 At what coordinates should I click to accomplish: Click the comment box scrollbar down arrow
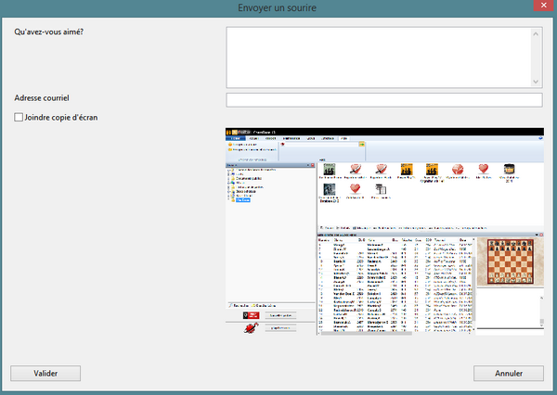[x=536, y=80]
